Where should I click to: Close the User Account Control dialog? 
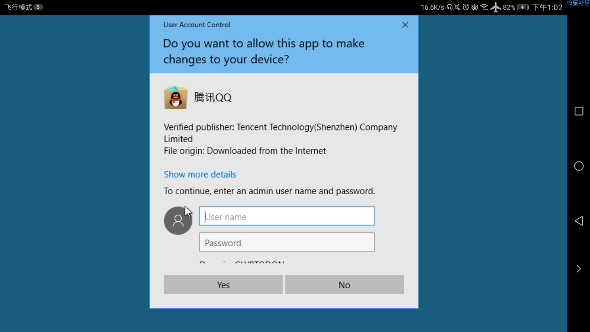tap(405, 25)
